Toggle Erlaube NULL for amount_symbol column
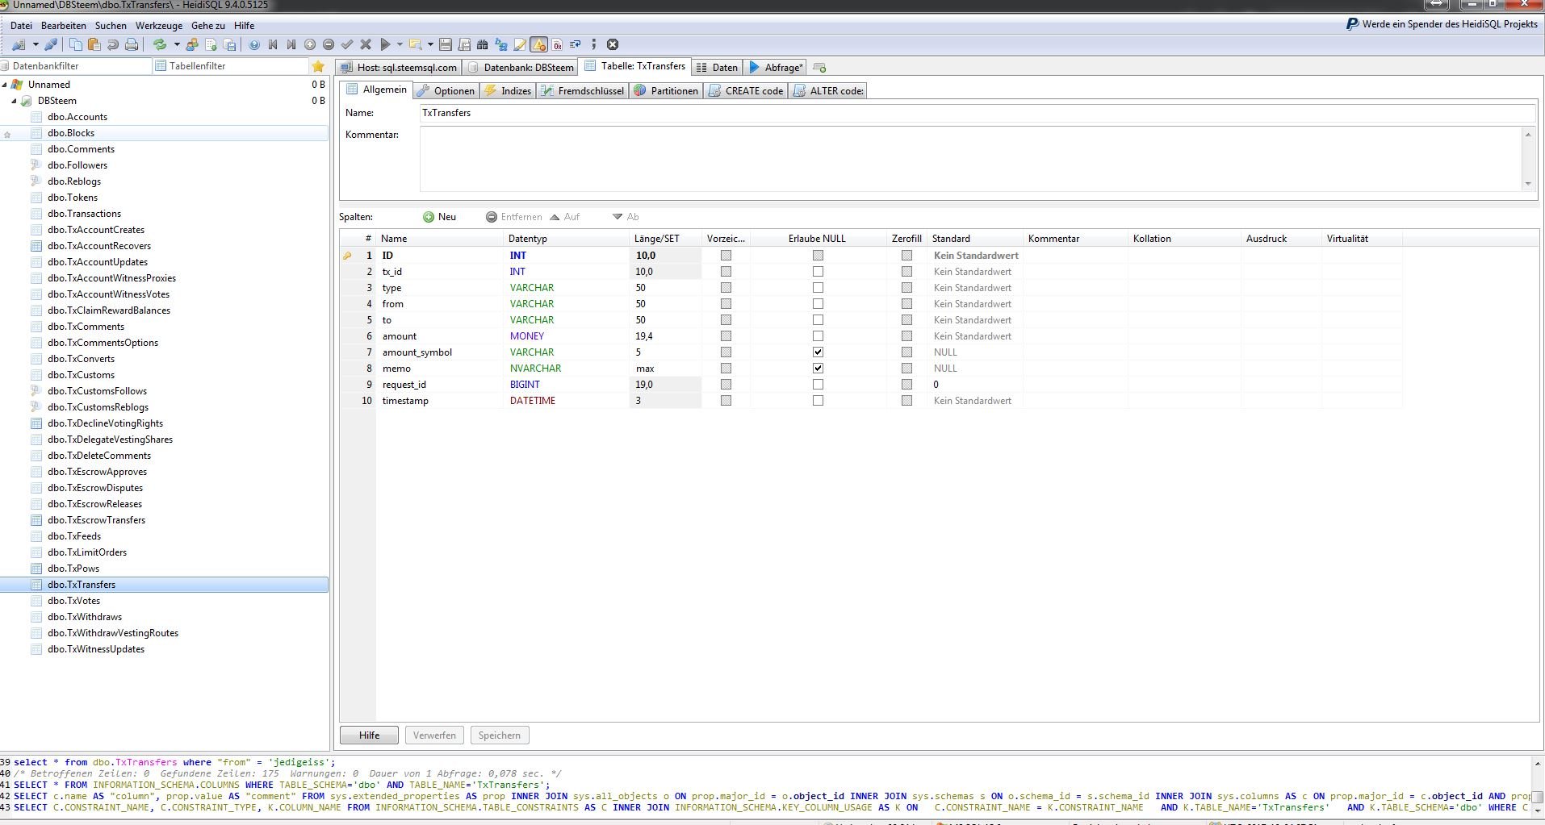 pyautogui.click(x=818, y=352)
